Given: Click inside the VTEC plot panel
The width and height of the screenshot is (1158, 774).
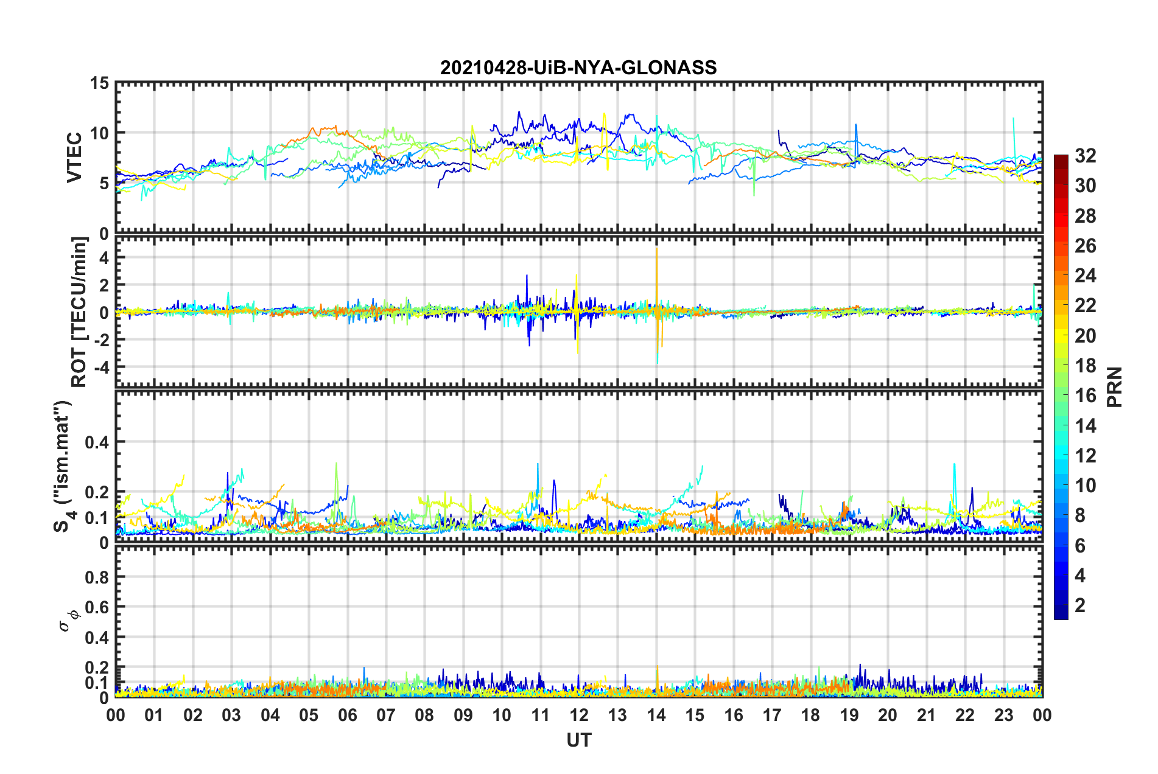Looking at the screenshot, I should click(579, 158).
